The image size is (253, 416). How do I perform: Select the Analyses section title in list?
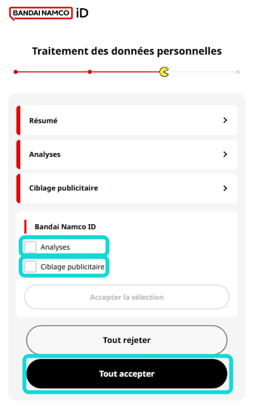pyautogui.click(x=45, y=155)
